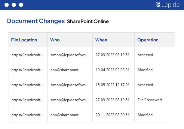Click timestamp in File Previewed row

pyautogui.click(x=112, y=100)
